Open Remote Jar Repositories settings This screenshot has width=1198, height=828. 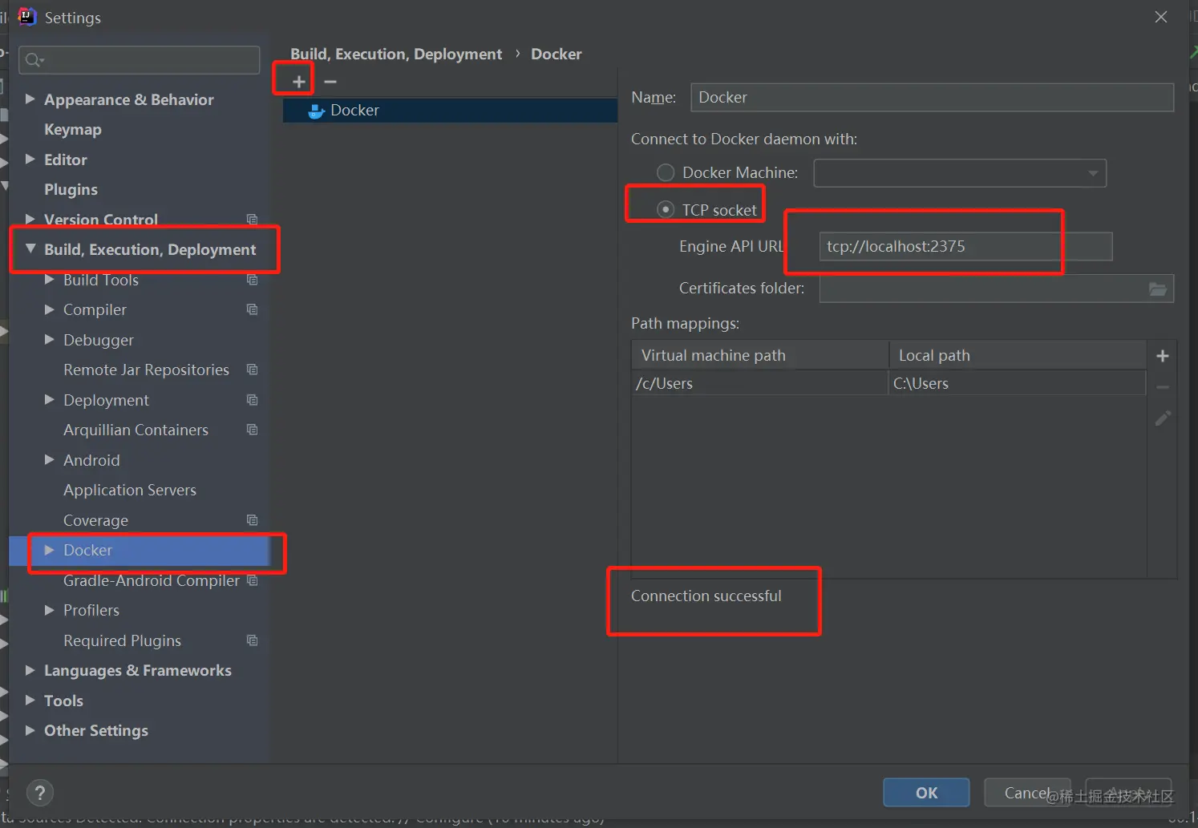coord(146,370)
